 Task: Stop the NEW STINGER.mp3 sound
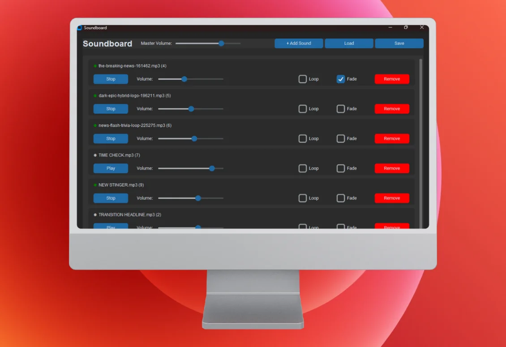(111, 198)
